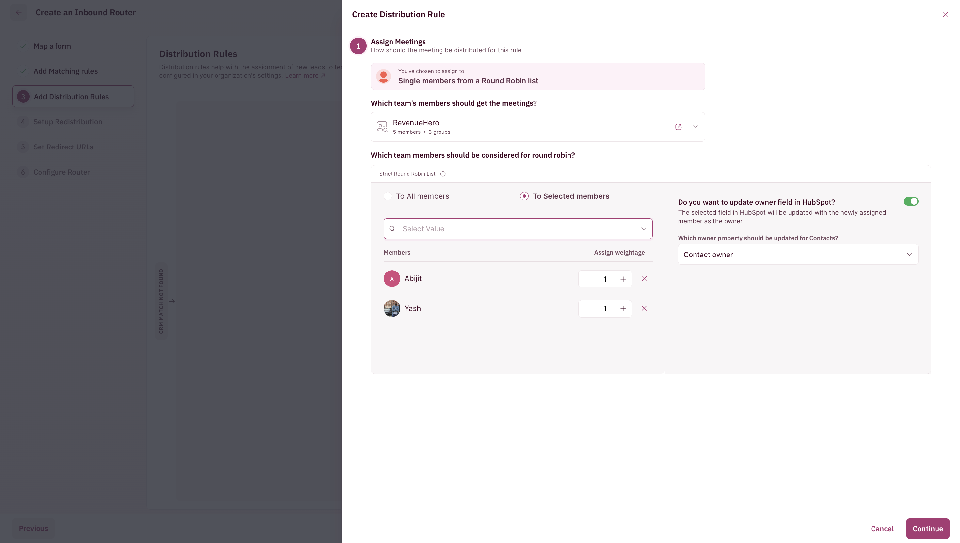Click the CRM MATCH NOT FOUND vertical label
The height and width of the screenshot is (543, 960).
pos(161,301)
